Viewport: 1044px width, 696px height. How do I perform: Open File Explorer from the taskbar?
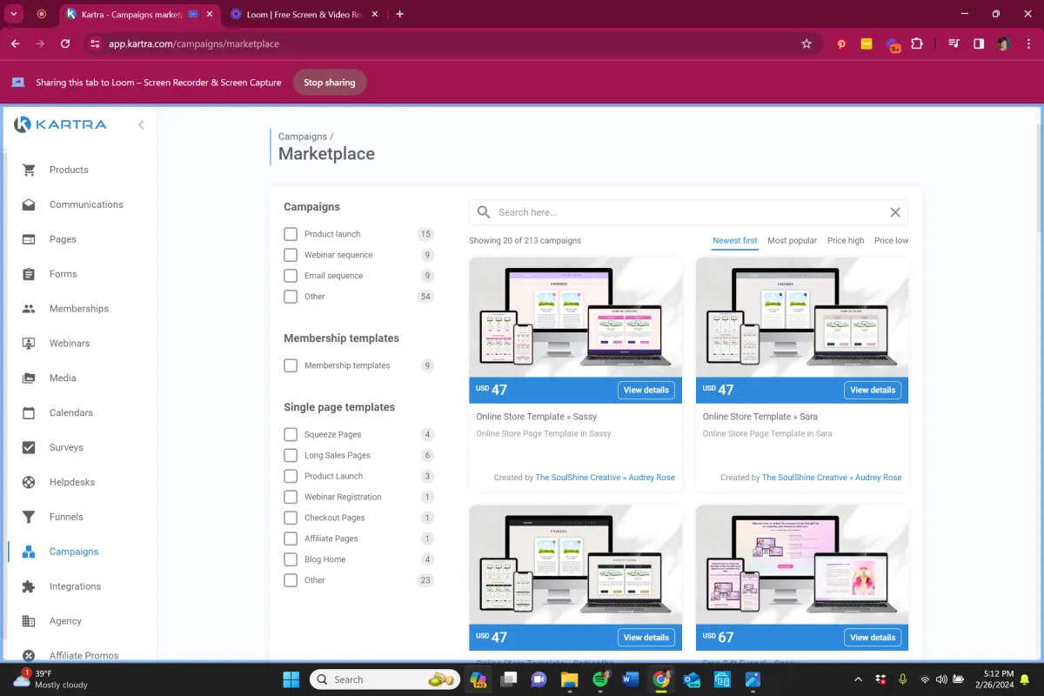(x=569, y=679)
